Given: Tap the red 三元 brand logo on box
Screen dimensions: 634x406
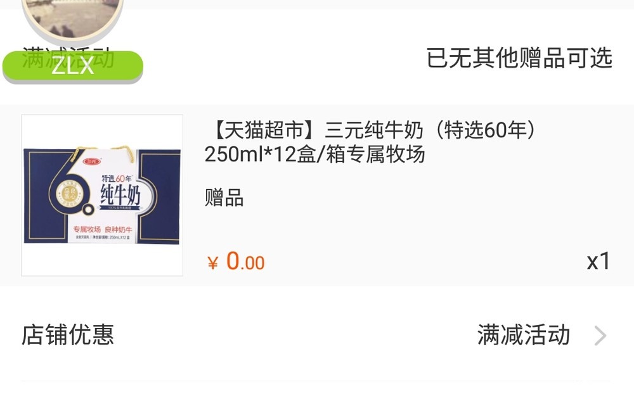Looking at the screenshot, I should 91,162.
